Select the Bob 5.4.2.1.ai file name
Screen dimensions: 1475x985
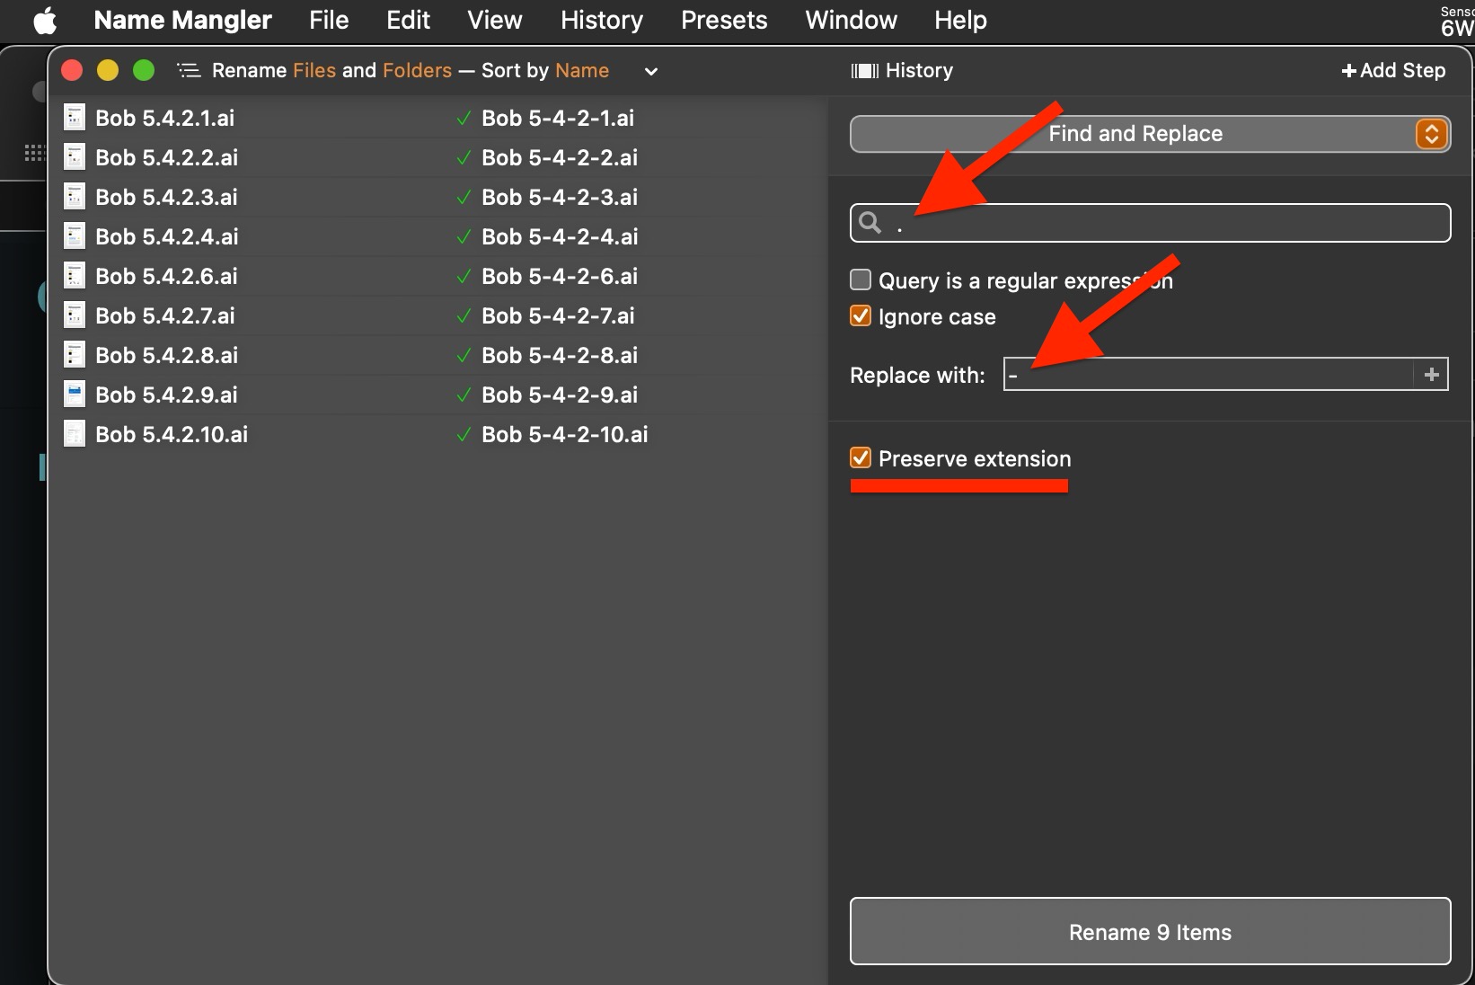165,118
